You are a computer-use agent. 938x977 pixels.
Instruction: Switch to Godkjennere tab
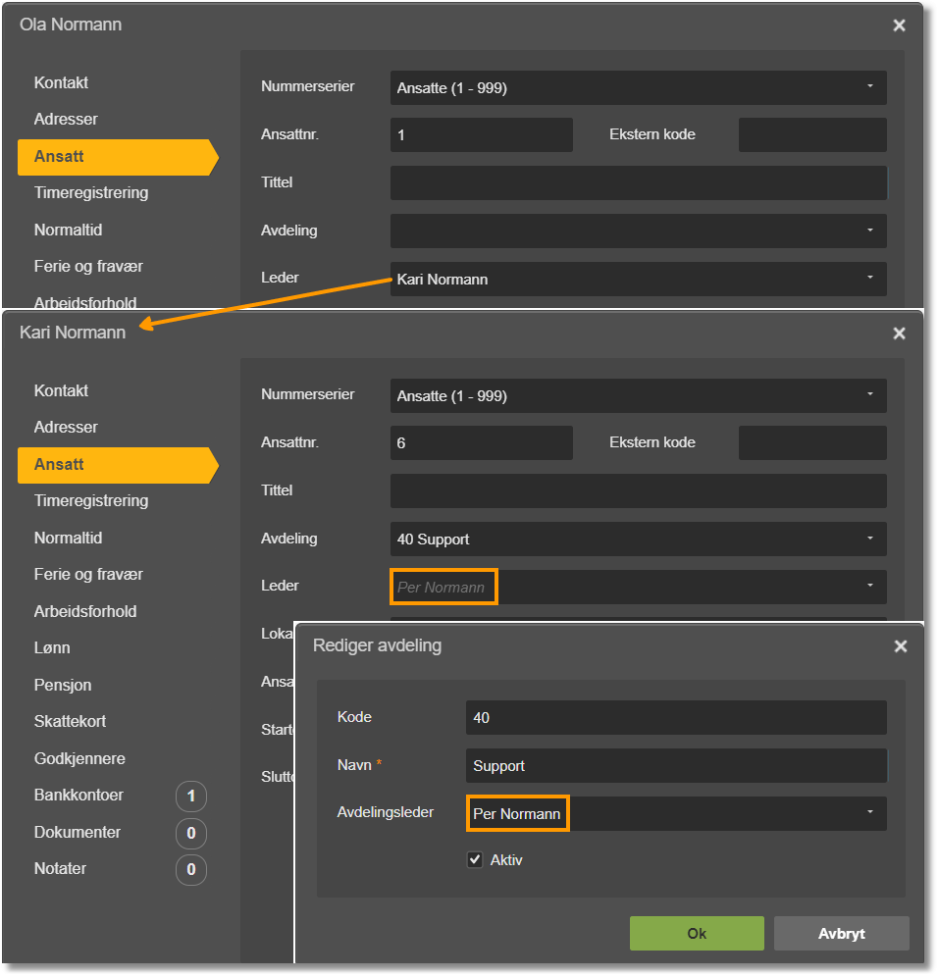(79, 759)
